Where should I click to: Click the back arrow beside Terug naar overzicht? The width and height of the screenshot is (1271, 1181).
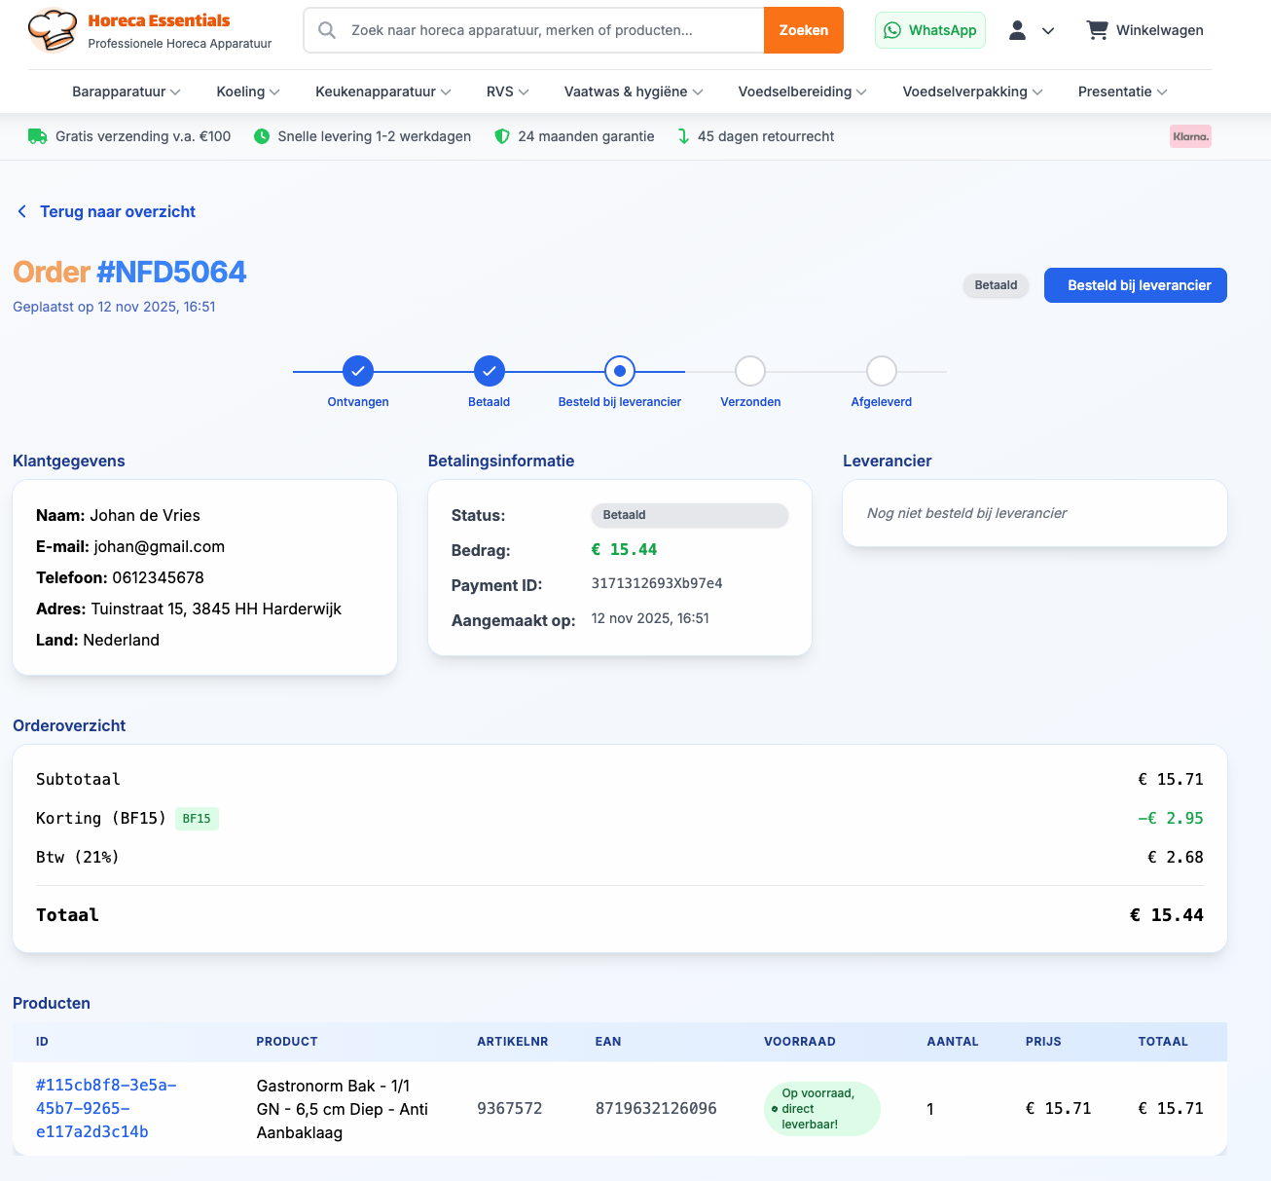coord(22,211)
